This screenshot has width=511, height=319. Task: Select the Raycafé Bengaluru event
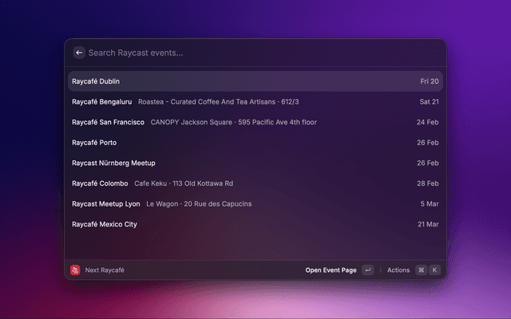[101, 102]
